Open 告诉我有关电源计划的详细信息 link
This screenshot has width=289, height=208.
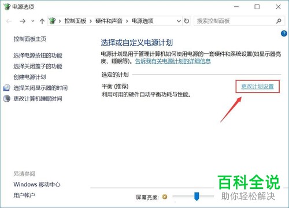coord(173,61)
